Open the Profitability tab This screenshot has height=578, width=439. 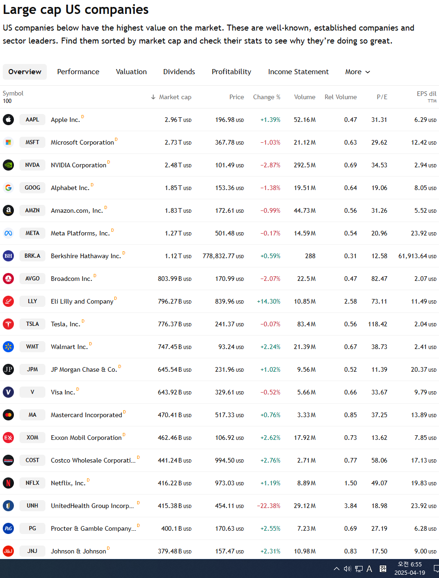coord(232,72)
